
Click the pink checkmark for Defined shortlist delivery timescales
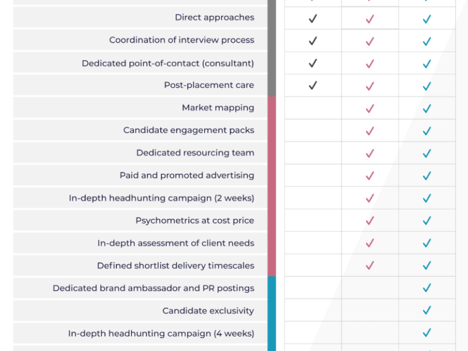pyautogui.click(x=369, y=266)
